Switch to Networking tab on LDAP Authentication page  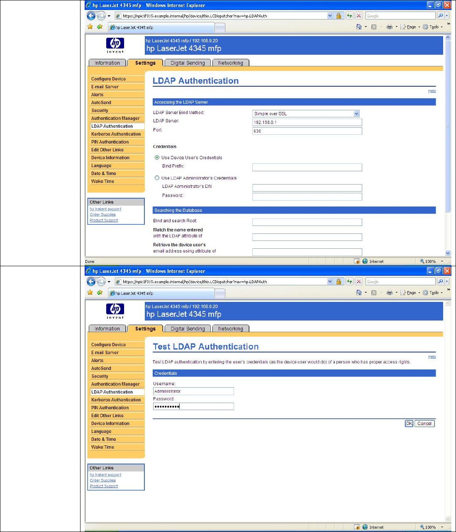click(x=231, y=63)
